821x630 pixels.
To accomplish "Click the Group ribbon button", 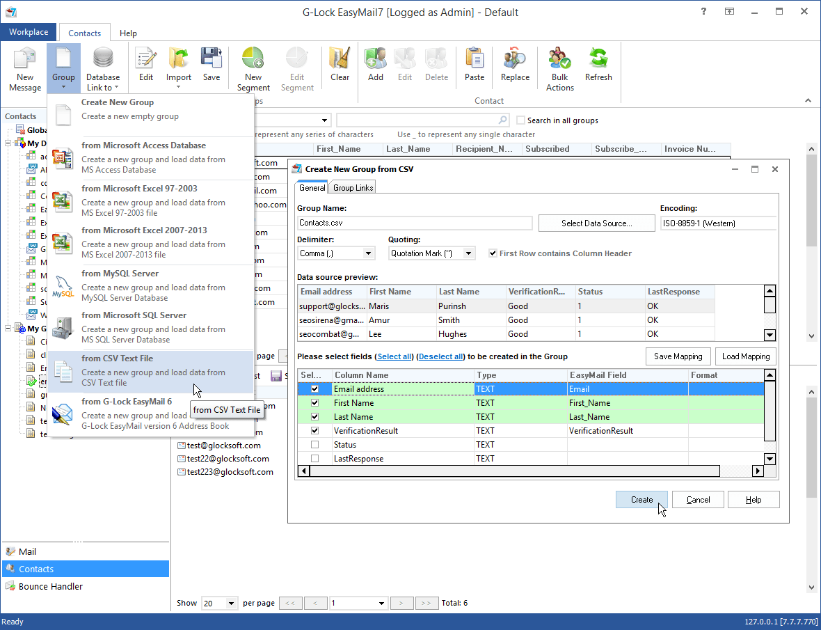I will click(x=63, y=67).
